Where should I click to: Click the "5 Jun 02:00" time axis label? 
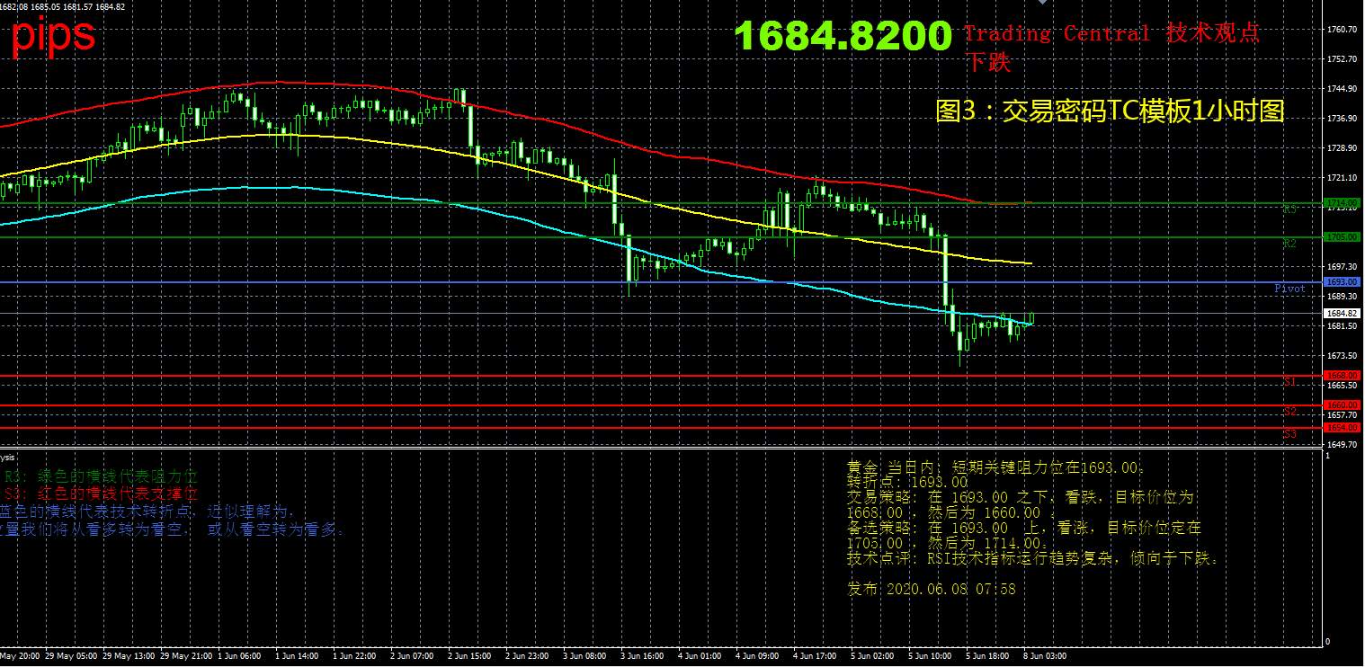pos(873,657)
